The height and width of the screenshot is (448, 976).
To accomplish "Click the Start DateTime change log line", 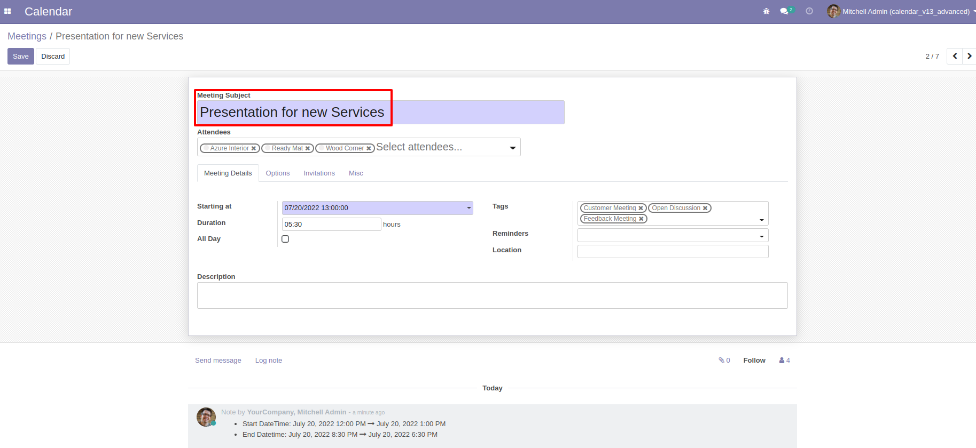I will point(344,424).
